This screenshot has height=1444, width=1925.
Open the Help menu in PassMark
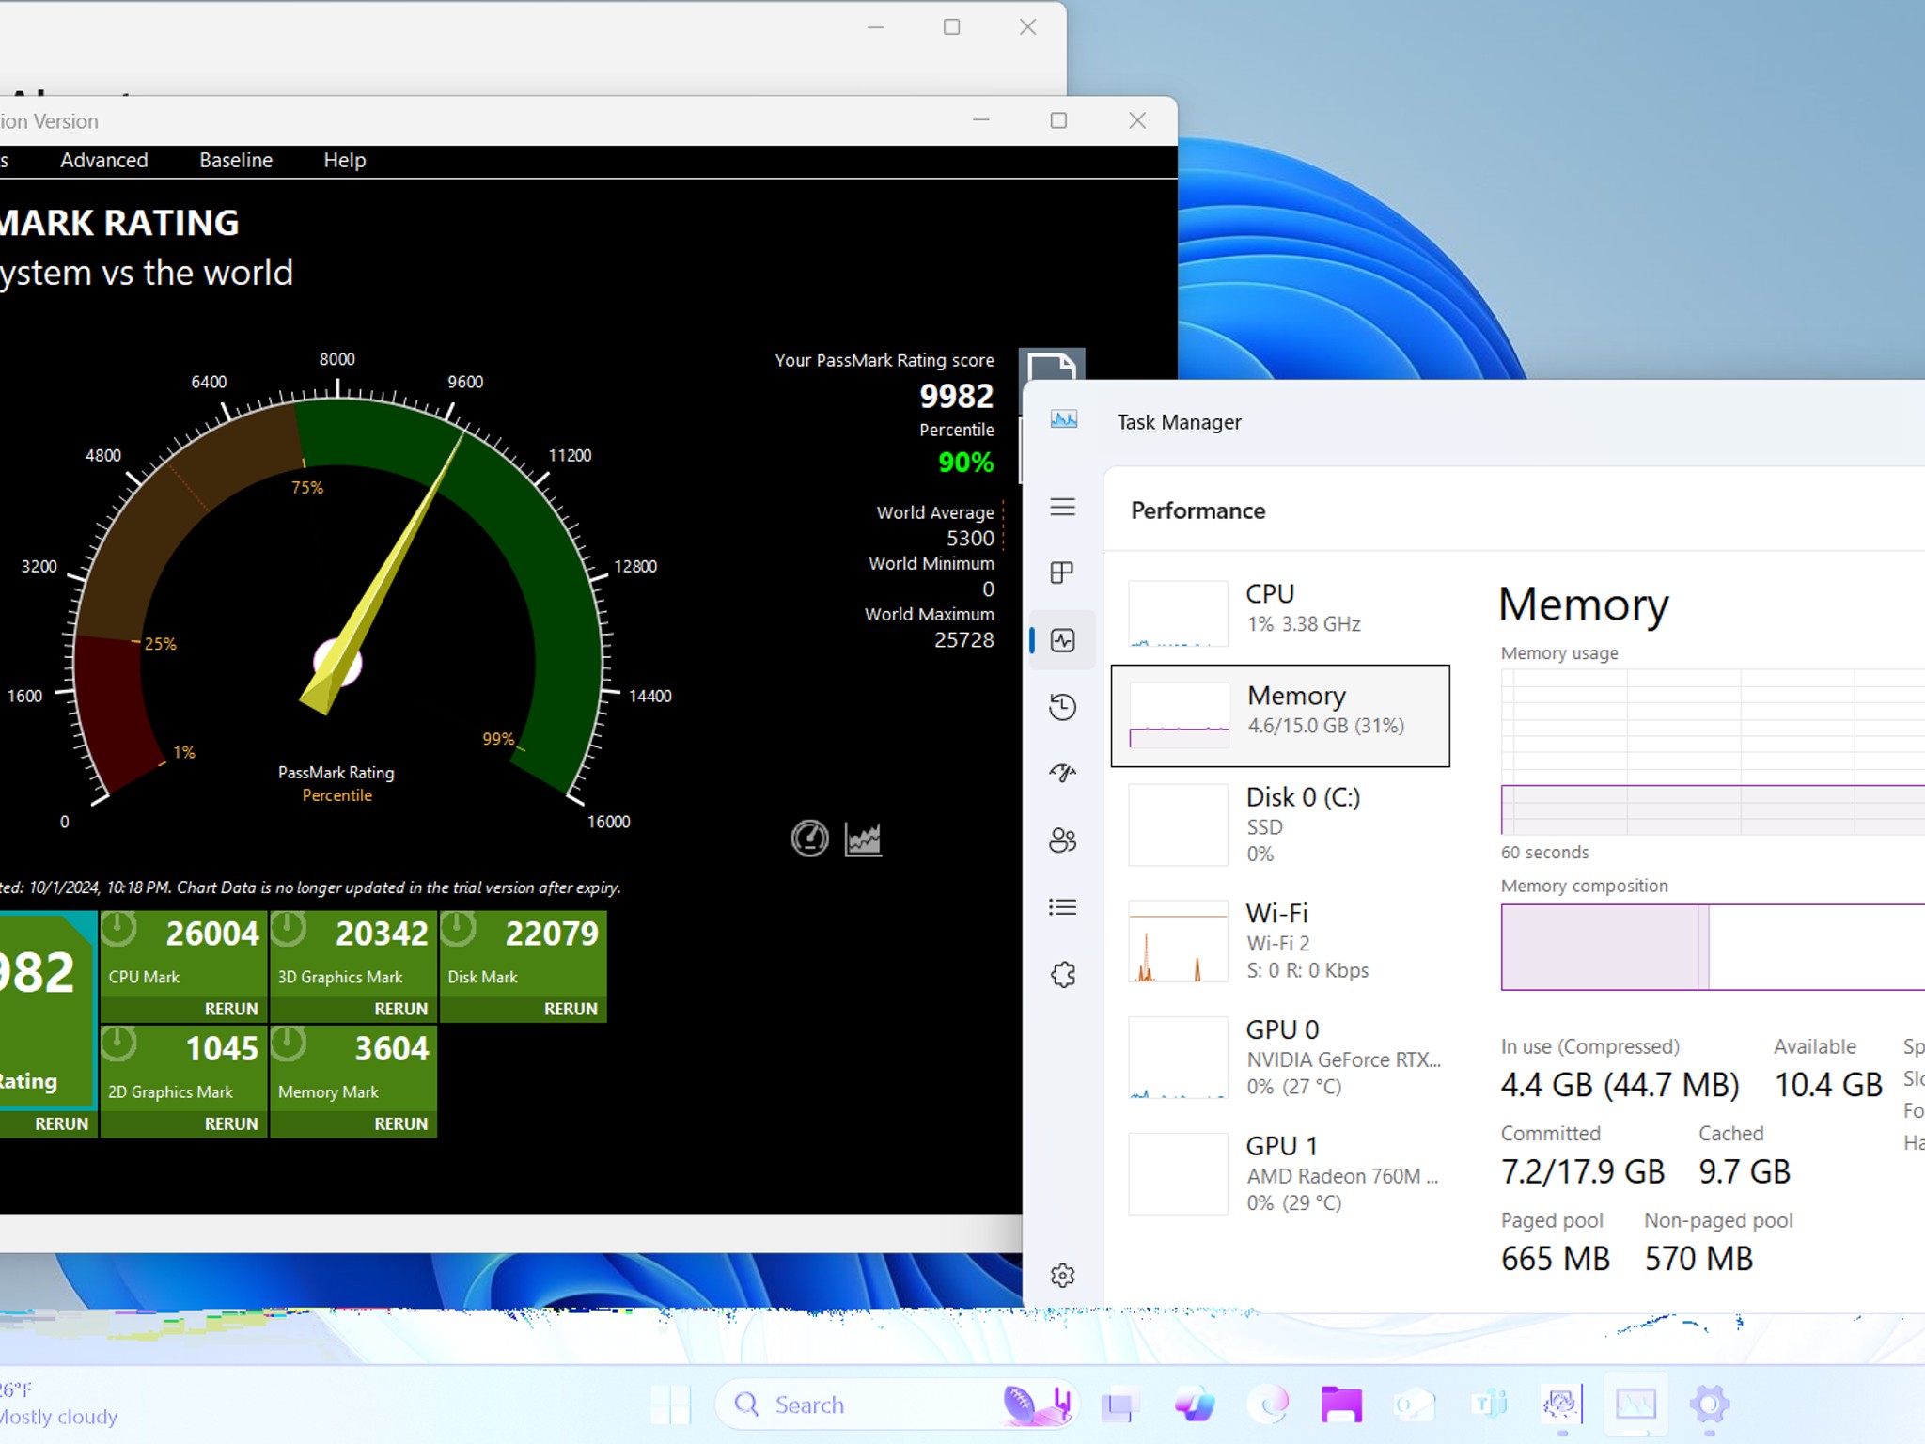pyautogui.click(x=345, y=160)
